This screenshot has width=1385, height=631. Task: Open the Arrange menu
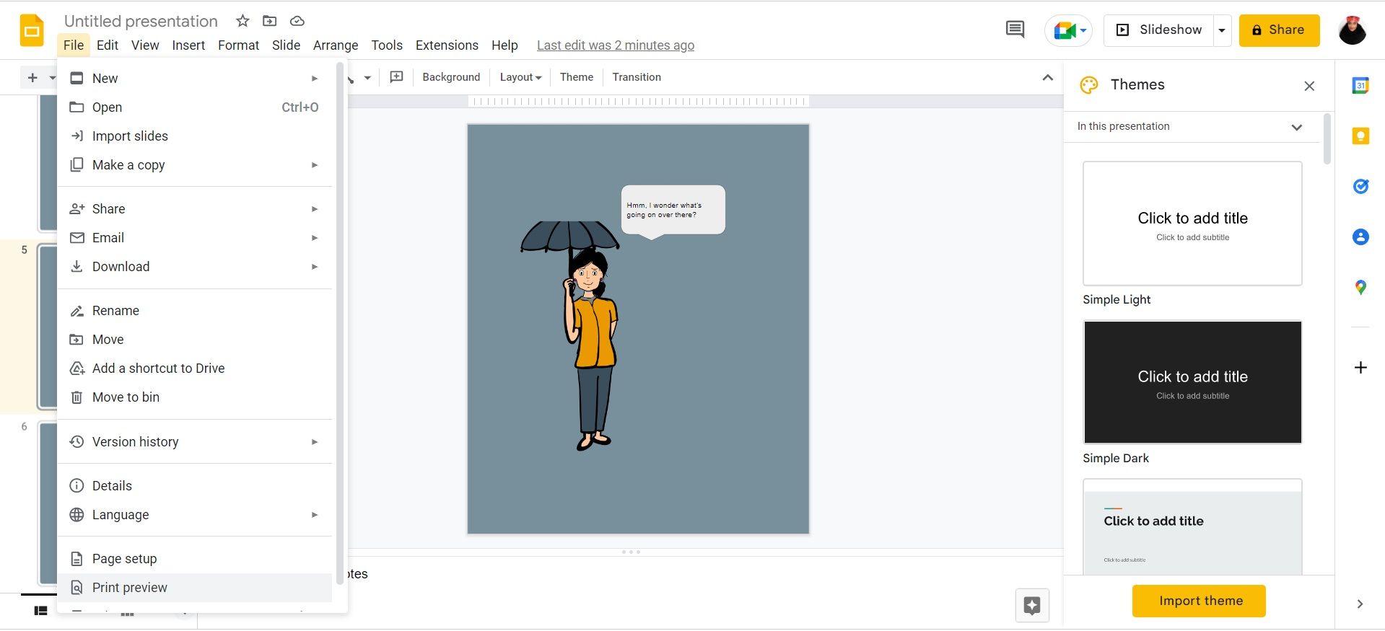(336, 45)
